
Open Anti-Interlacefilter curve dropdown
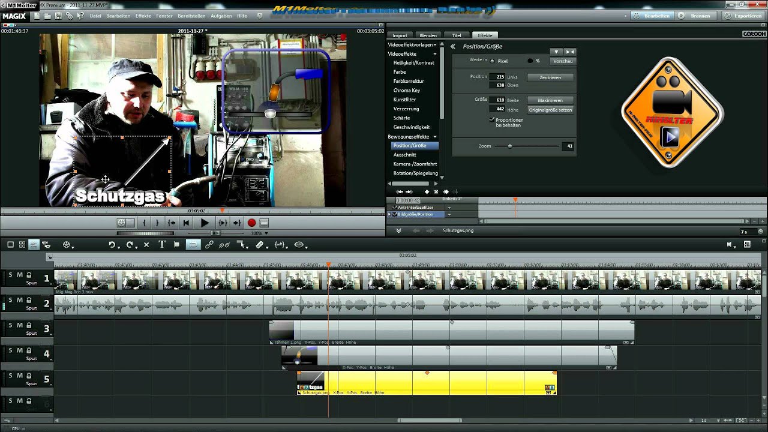coord(449,208)
